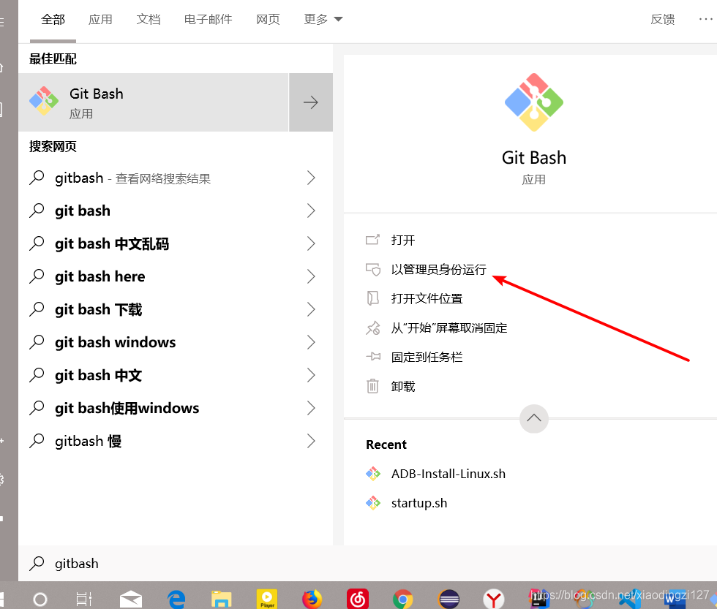Expand 'git bash windows' suggestion chevron
The width and height of the screenshot is (717, 609).
tap(311, 342)
